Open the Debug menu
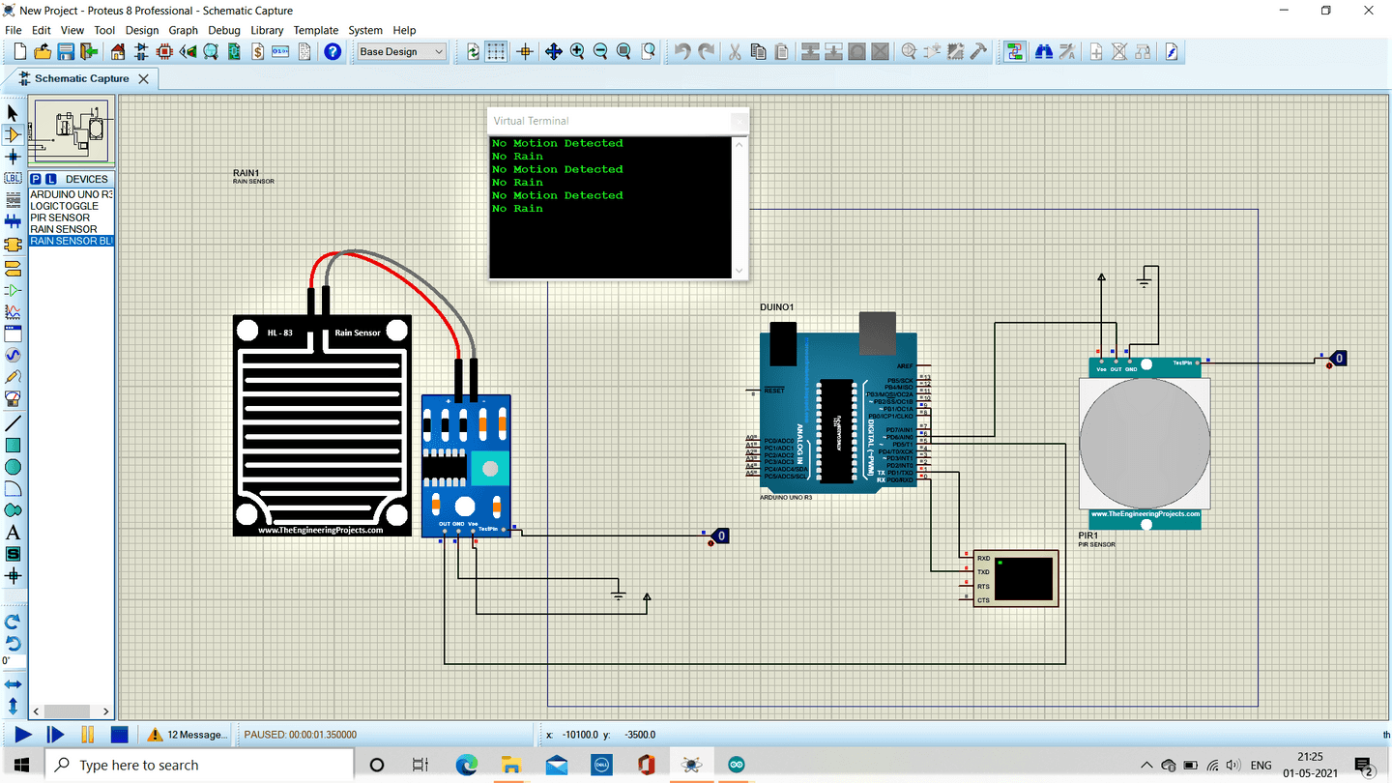 (x=224, y=30)
